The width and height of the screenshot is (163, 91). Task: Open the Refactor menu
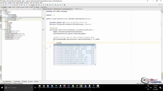(x=22, y=3)
